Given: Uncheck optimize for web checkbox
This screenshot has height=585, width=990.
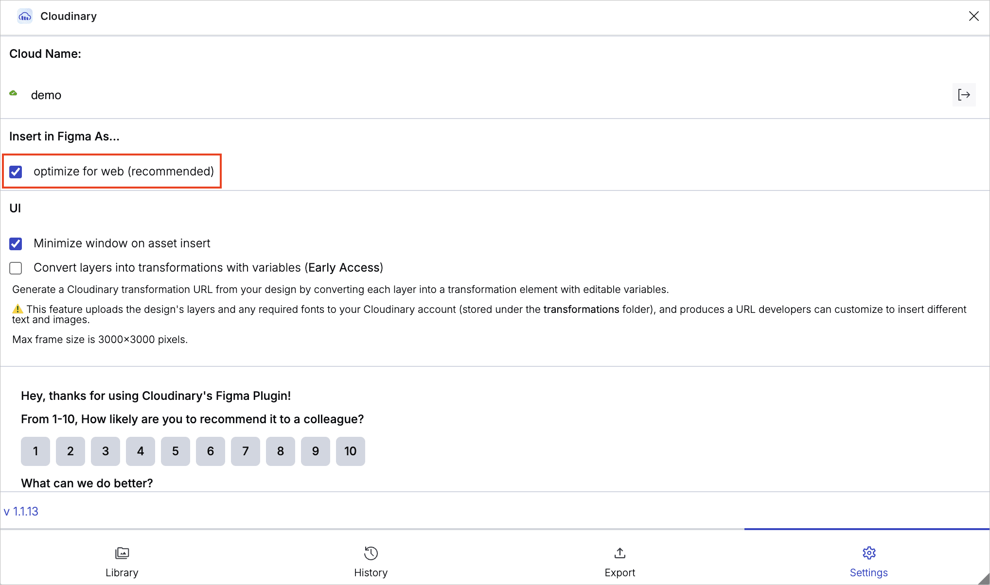Looking at the screenshot, I should pyautogui.click(x=16, y=172).
